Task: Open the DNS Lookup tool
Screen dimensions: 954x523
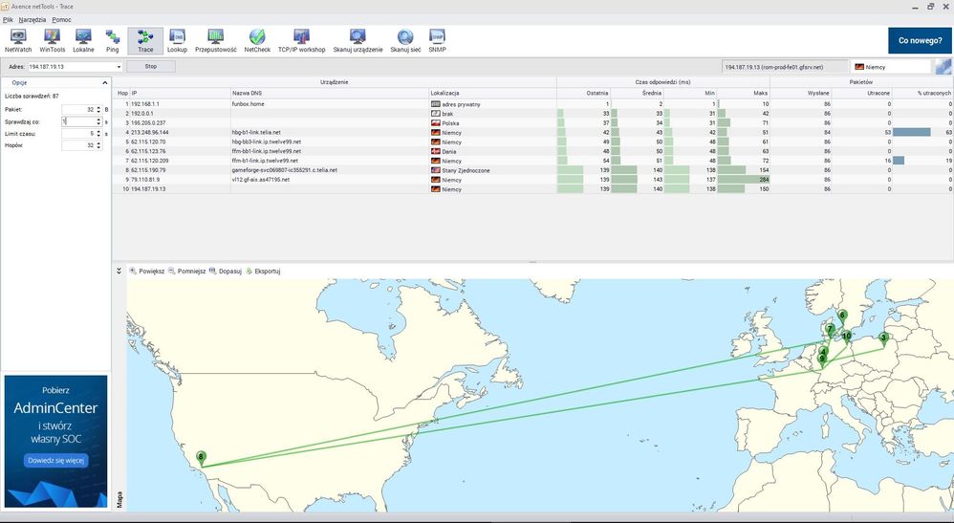Action: coord(177,40)
